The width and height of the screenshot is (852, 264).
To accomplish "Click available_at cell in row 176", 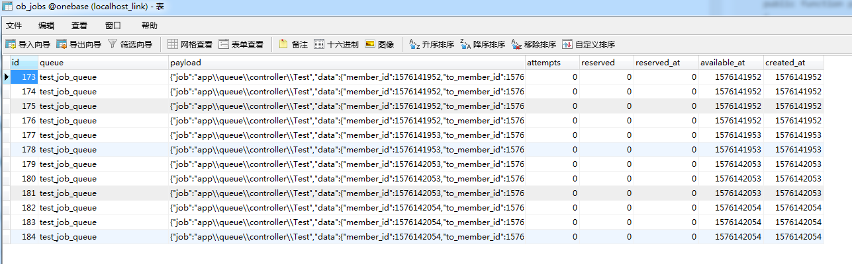I will click(x=730, y=120).
